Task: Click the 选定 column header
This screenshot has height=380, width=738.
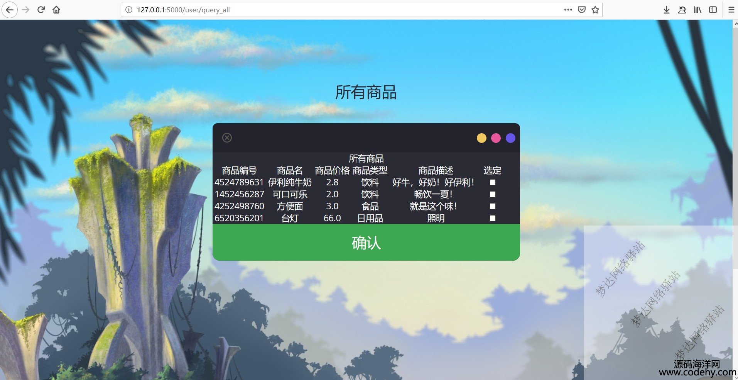Action: click(x=492, y=170)
